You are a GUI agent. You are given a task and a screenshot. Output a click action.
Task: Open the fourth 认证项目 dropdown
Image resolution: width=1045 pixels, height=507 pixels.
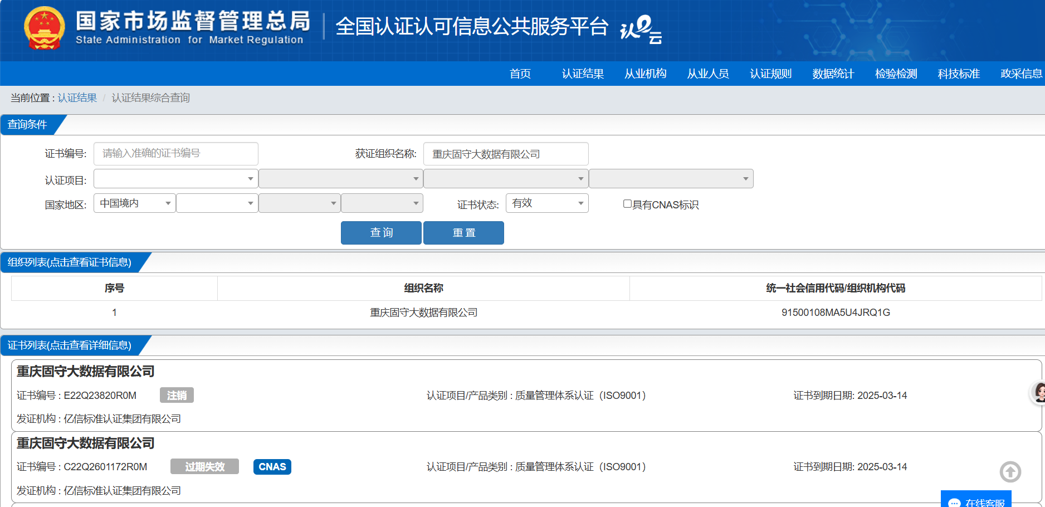click(671, 179)
